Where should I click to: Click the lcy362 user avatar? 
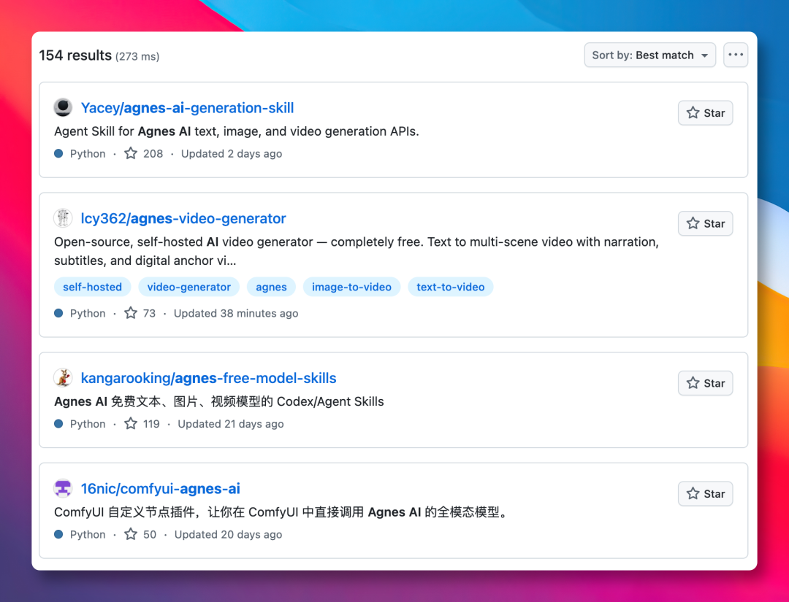pyautogui.click(x=63, y=218)
